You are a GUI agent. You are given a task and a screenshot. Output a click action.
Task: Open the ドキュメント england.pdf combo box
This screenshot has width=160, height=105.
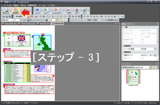tap(142, 67)
